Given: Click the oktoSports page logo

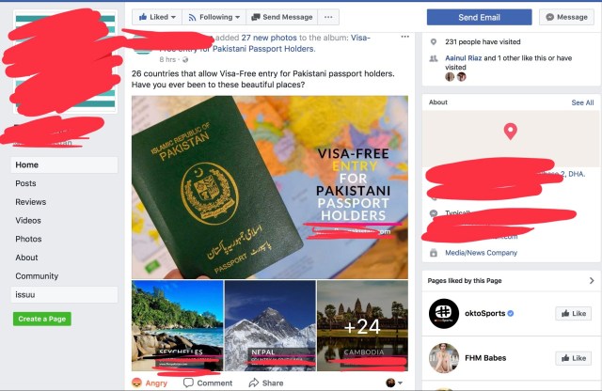Looking at the screenshot, I should pyautogui.click(x=443, y=314).
